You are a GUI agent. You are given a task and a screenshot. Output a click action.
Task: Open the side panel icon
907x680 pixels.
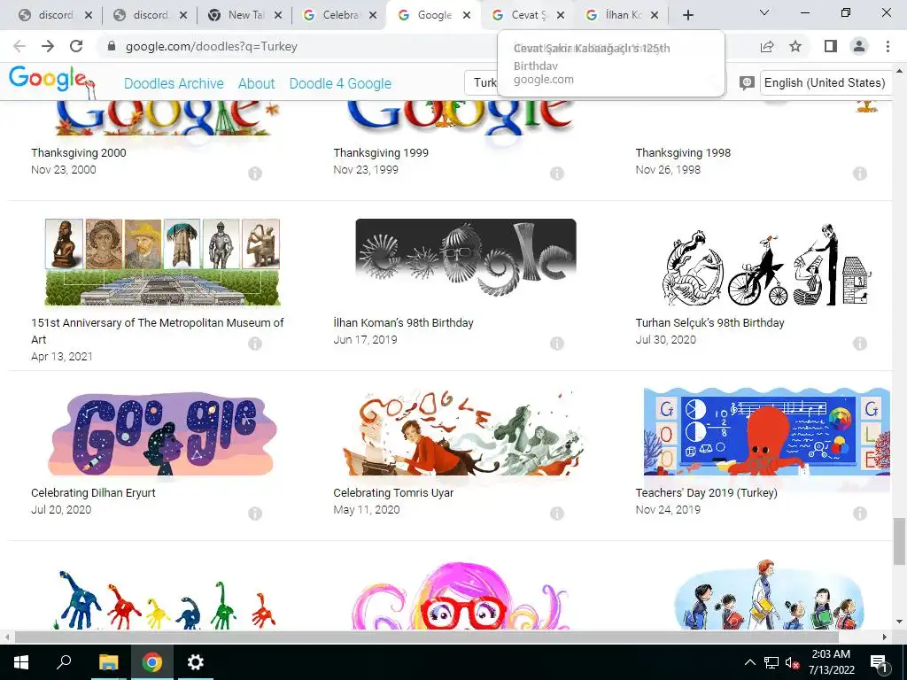(x=831, y=46)
